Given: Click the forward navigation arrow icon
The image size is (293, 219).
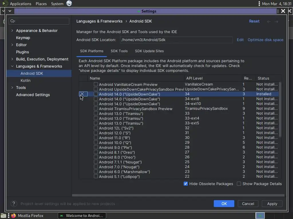Looking at the screenshot, I should (276, 22).
